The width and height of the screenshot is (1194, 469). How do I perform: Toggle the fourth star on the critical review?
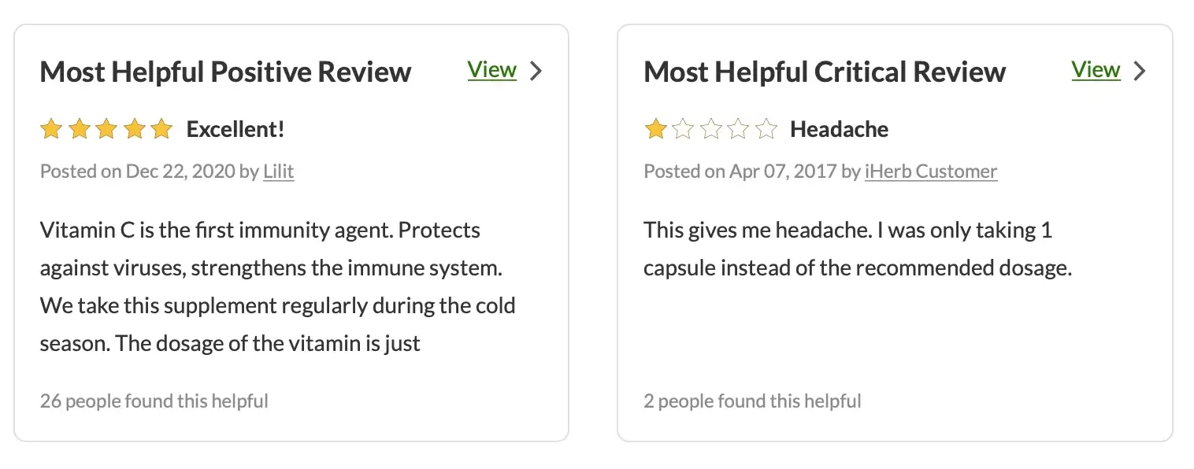(739, 128)
